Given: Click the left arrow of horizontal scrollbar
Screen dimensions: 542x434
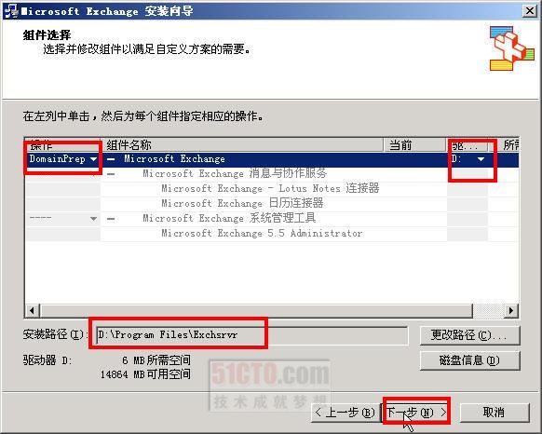Looking at the screenshot, I should 33,310.
